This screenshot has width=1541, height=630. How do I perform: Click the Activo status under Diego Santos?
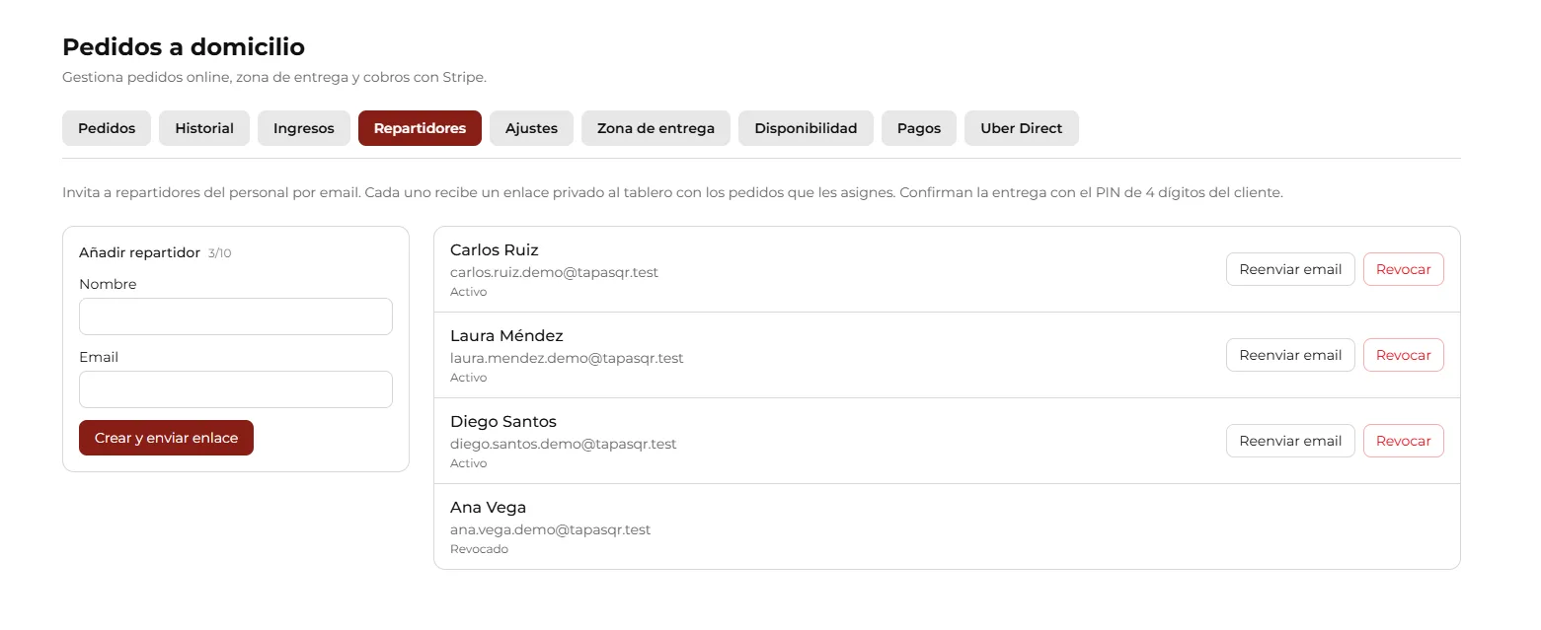pos(469,463)
